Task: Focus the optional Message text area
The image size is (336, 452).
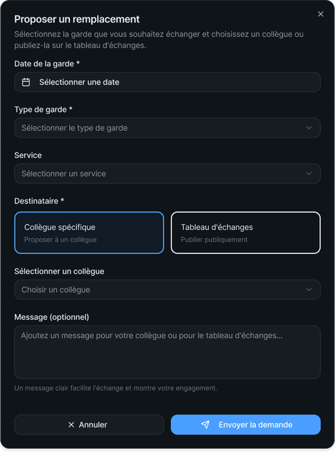Action: [x=167, y=352]
